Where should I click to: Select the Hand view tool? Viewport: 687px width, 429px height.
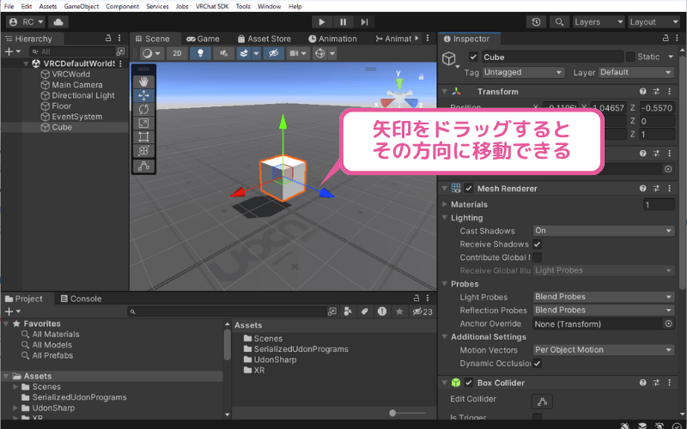pyautogui.click(x=143, y=82)
